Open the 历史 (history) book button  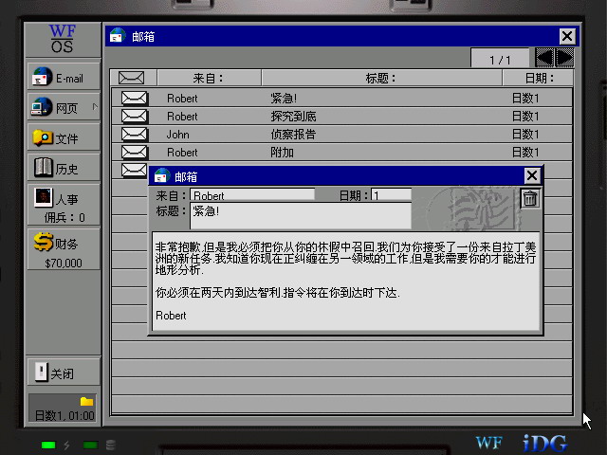[x=64, y=169]
